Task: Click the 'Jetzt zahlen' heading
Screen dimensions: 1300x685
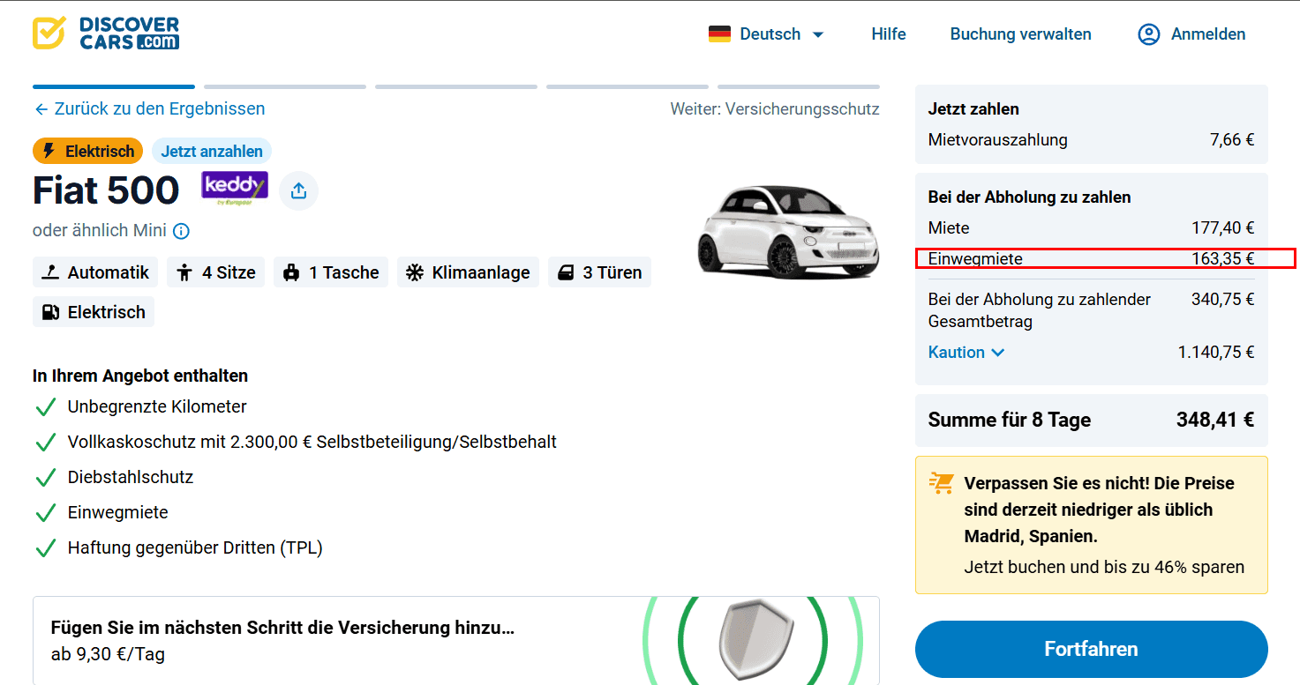Action: click(973, 109)
